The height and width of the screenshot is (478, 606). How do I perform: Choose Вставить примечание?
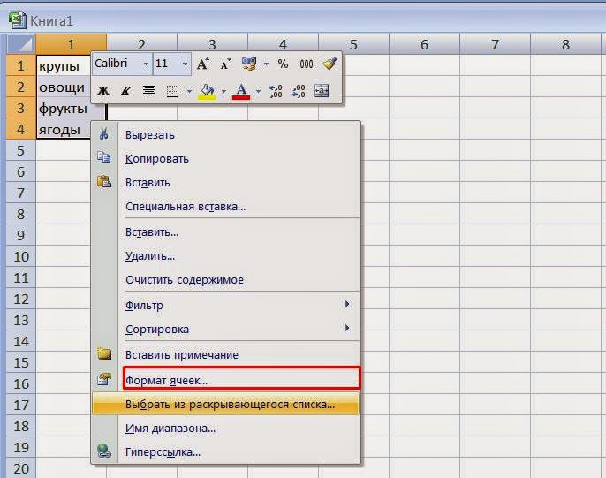pyautogui.click(x=226, y=354)
